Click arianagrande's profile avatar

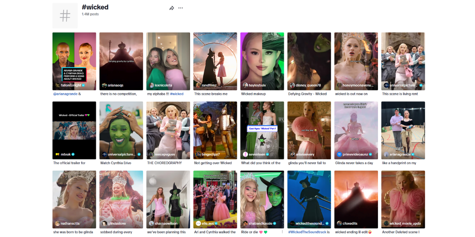pos(386,154)
